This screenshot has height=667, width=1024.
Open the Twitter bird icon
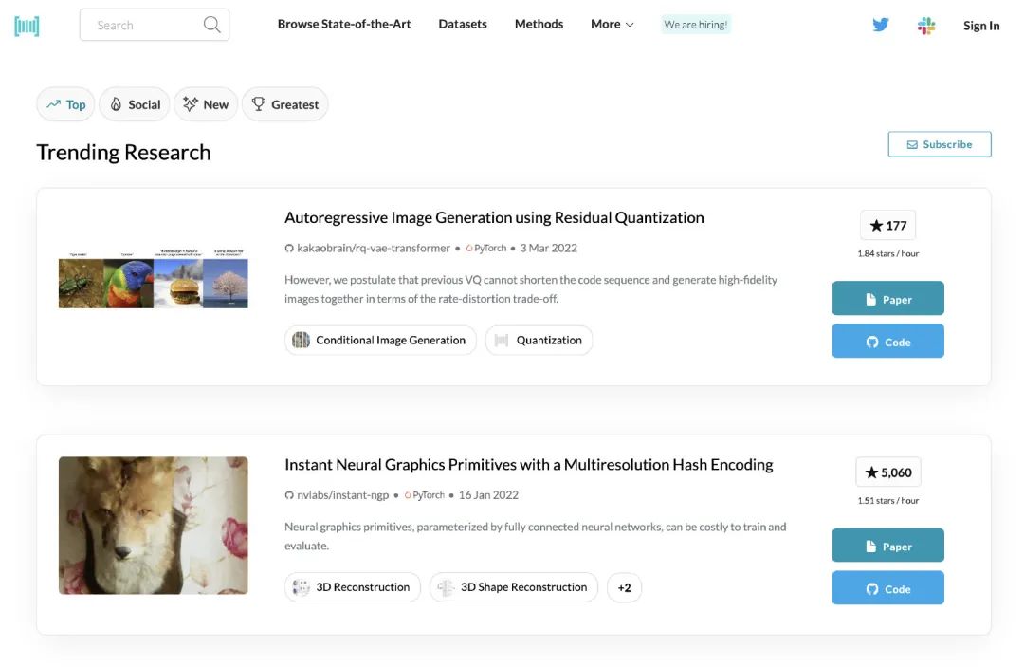[880, 25]
